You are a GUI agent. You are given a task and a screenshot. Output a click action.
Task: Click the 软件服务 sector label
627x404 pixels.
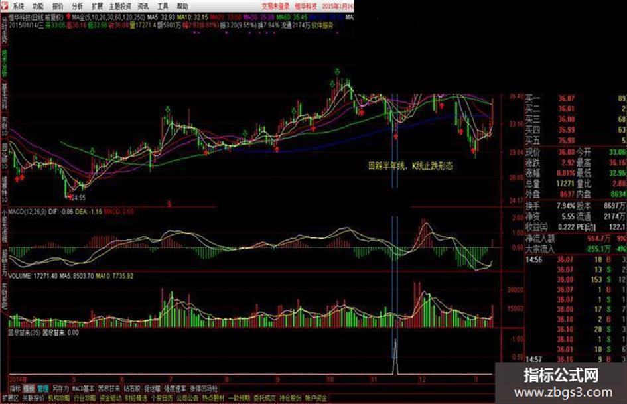pos(322,25)
